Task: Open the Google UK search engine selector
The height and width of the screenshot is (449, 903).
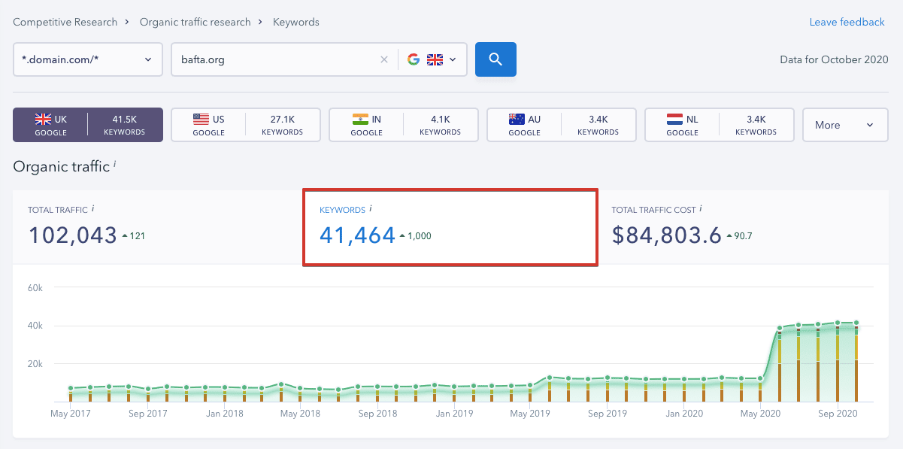Action: point(432,59)
